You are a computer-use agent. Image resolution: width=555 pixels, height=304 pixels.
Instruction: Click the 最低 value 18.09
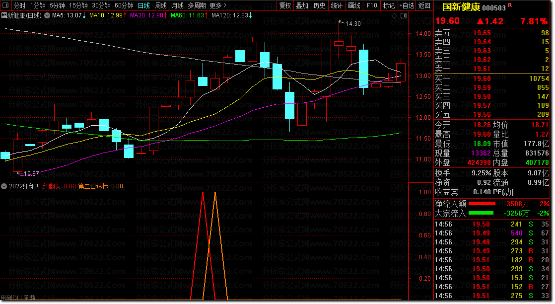(x=482, y=144)
